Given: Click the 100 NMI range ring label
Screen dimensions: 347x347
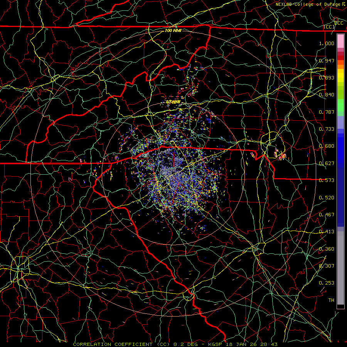Looking at the screenshot, I should coord(173,30).
